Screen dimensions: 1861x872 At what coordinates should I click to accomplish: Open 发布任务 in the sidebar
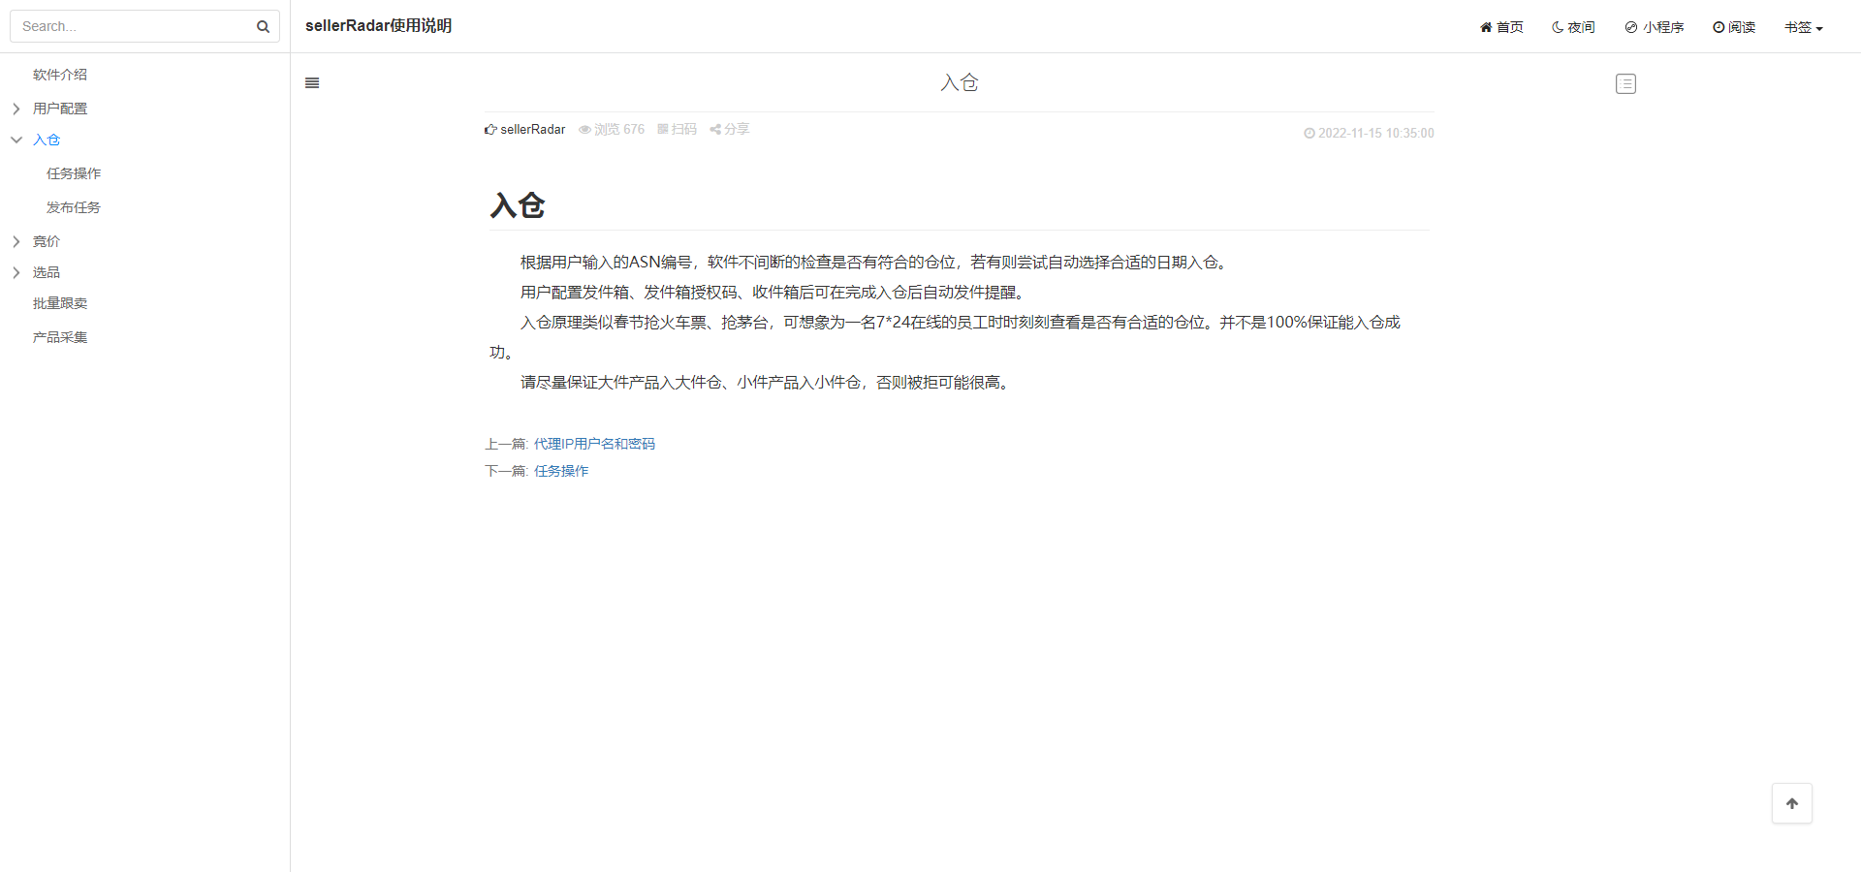pyautogui.click(x=74, y=207)
